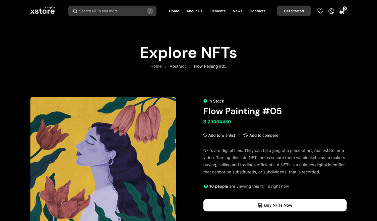Viewport: 377px width, 221px height.
Task: Expand the Elements menu
Action: [217, 11]
